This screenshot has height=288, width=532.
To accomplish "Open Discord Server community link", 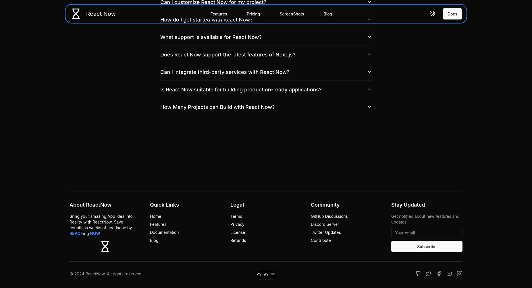I will (325, 224).
